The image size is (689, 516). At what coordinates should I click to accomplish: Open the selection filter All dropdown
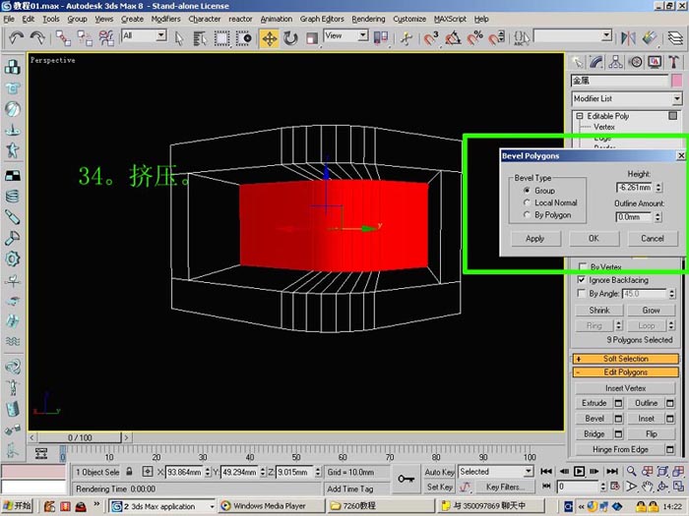[161, 35]
